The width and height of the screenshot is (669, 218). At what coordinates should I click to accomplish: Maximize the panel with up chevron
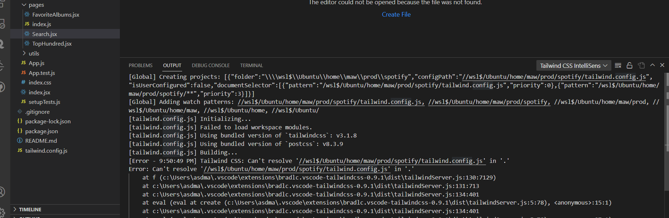[652, 65]
